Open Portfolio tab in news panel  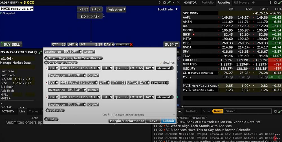coord(191,112)
